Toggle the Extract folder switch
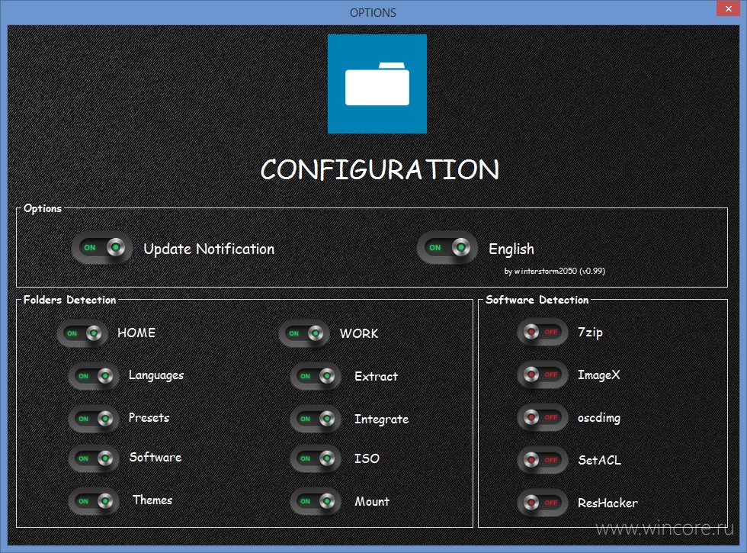Screen dimensions: 747x553 (x=316, y=376)
